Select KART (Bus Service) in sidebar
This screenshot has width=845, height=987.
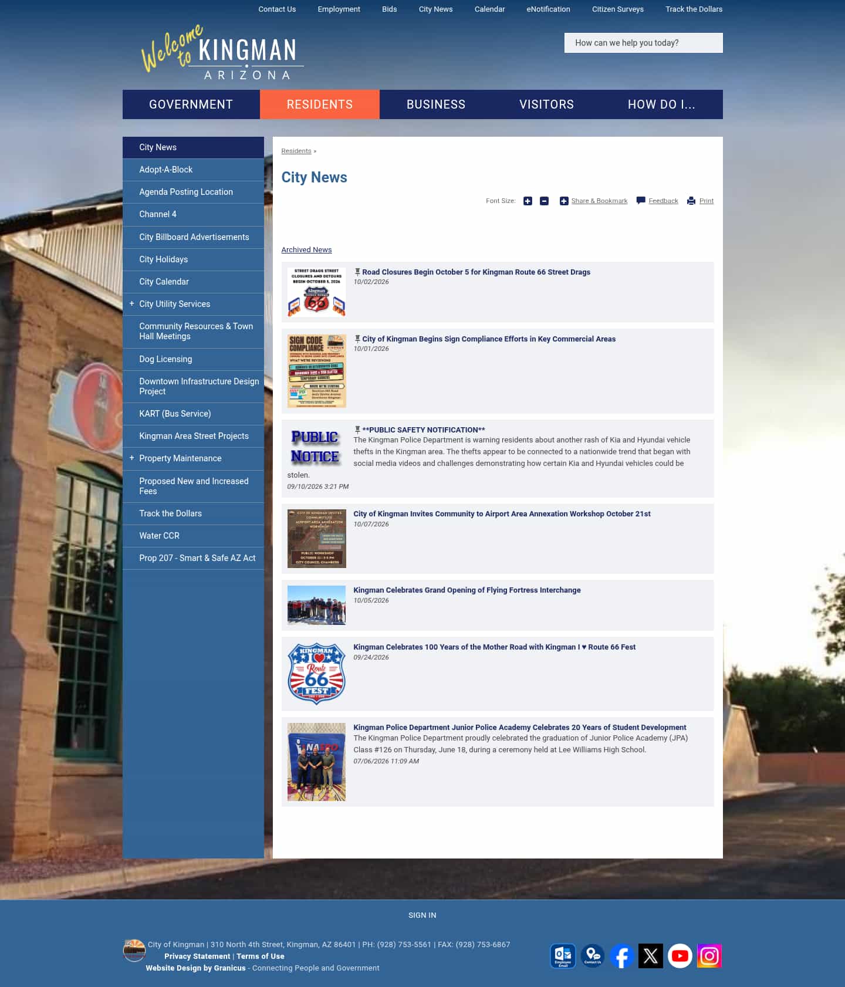(193, 414)
